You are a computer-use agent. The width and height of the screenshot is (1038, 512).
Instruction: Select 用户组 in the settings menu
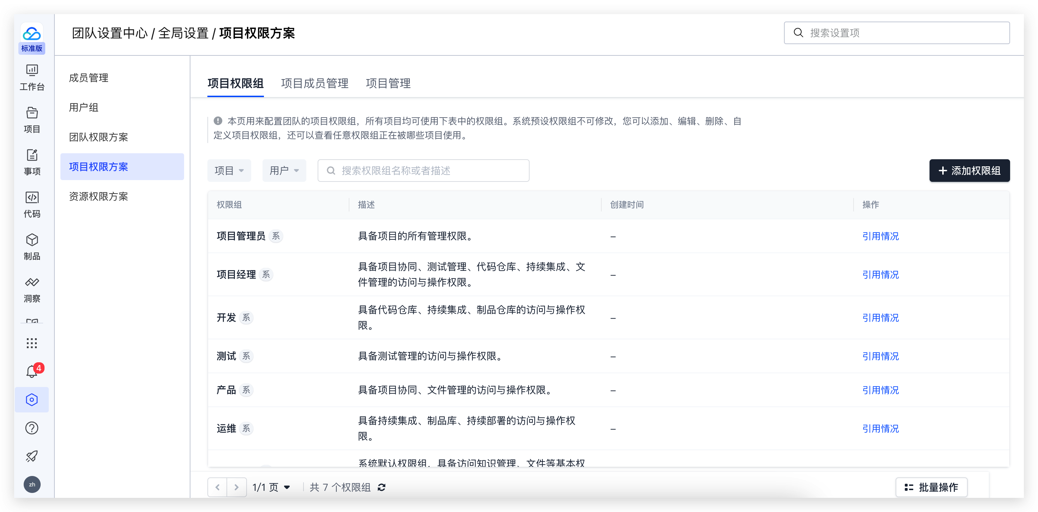122,107
